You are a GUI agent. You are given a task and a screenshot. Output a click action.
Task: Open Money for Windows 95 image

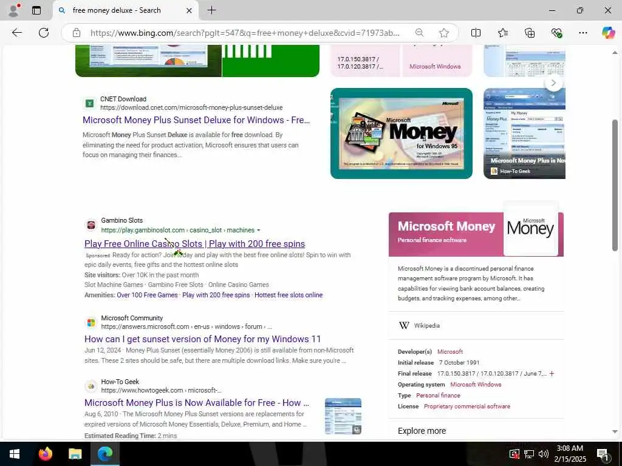[x=402, y=133]
